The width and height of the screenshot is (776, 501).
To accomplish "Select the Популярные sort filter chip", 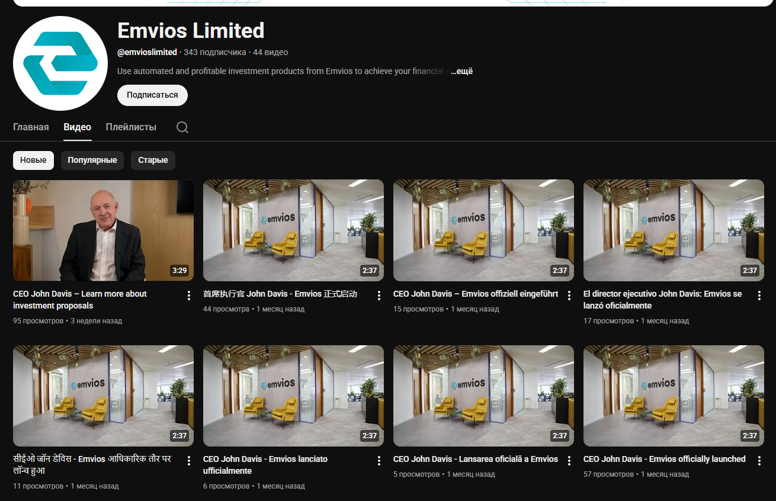I will pyautogui.click(x=92, y=160).
